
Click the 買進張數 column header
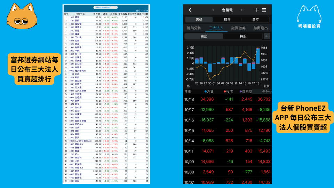123,14
